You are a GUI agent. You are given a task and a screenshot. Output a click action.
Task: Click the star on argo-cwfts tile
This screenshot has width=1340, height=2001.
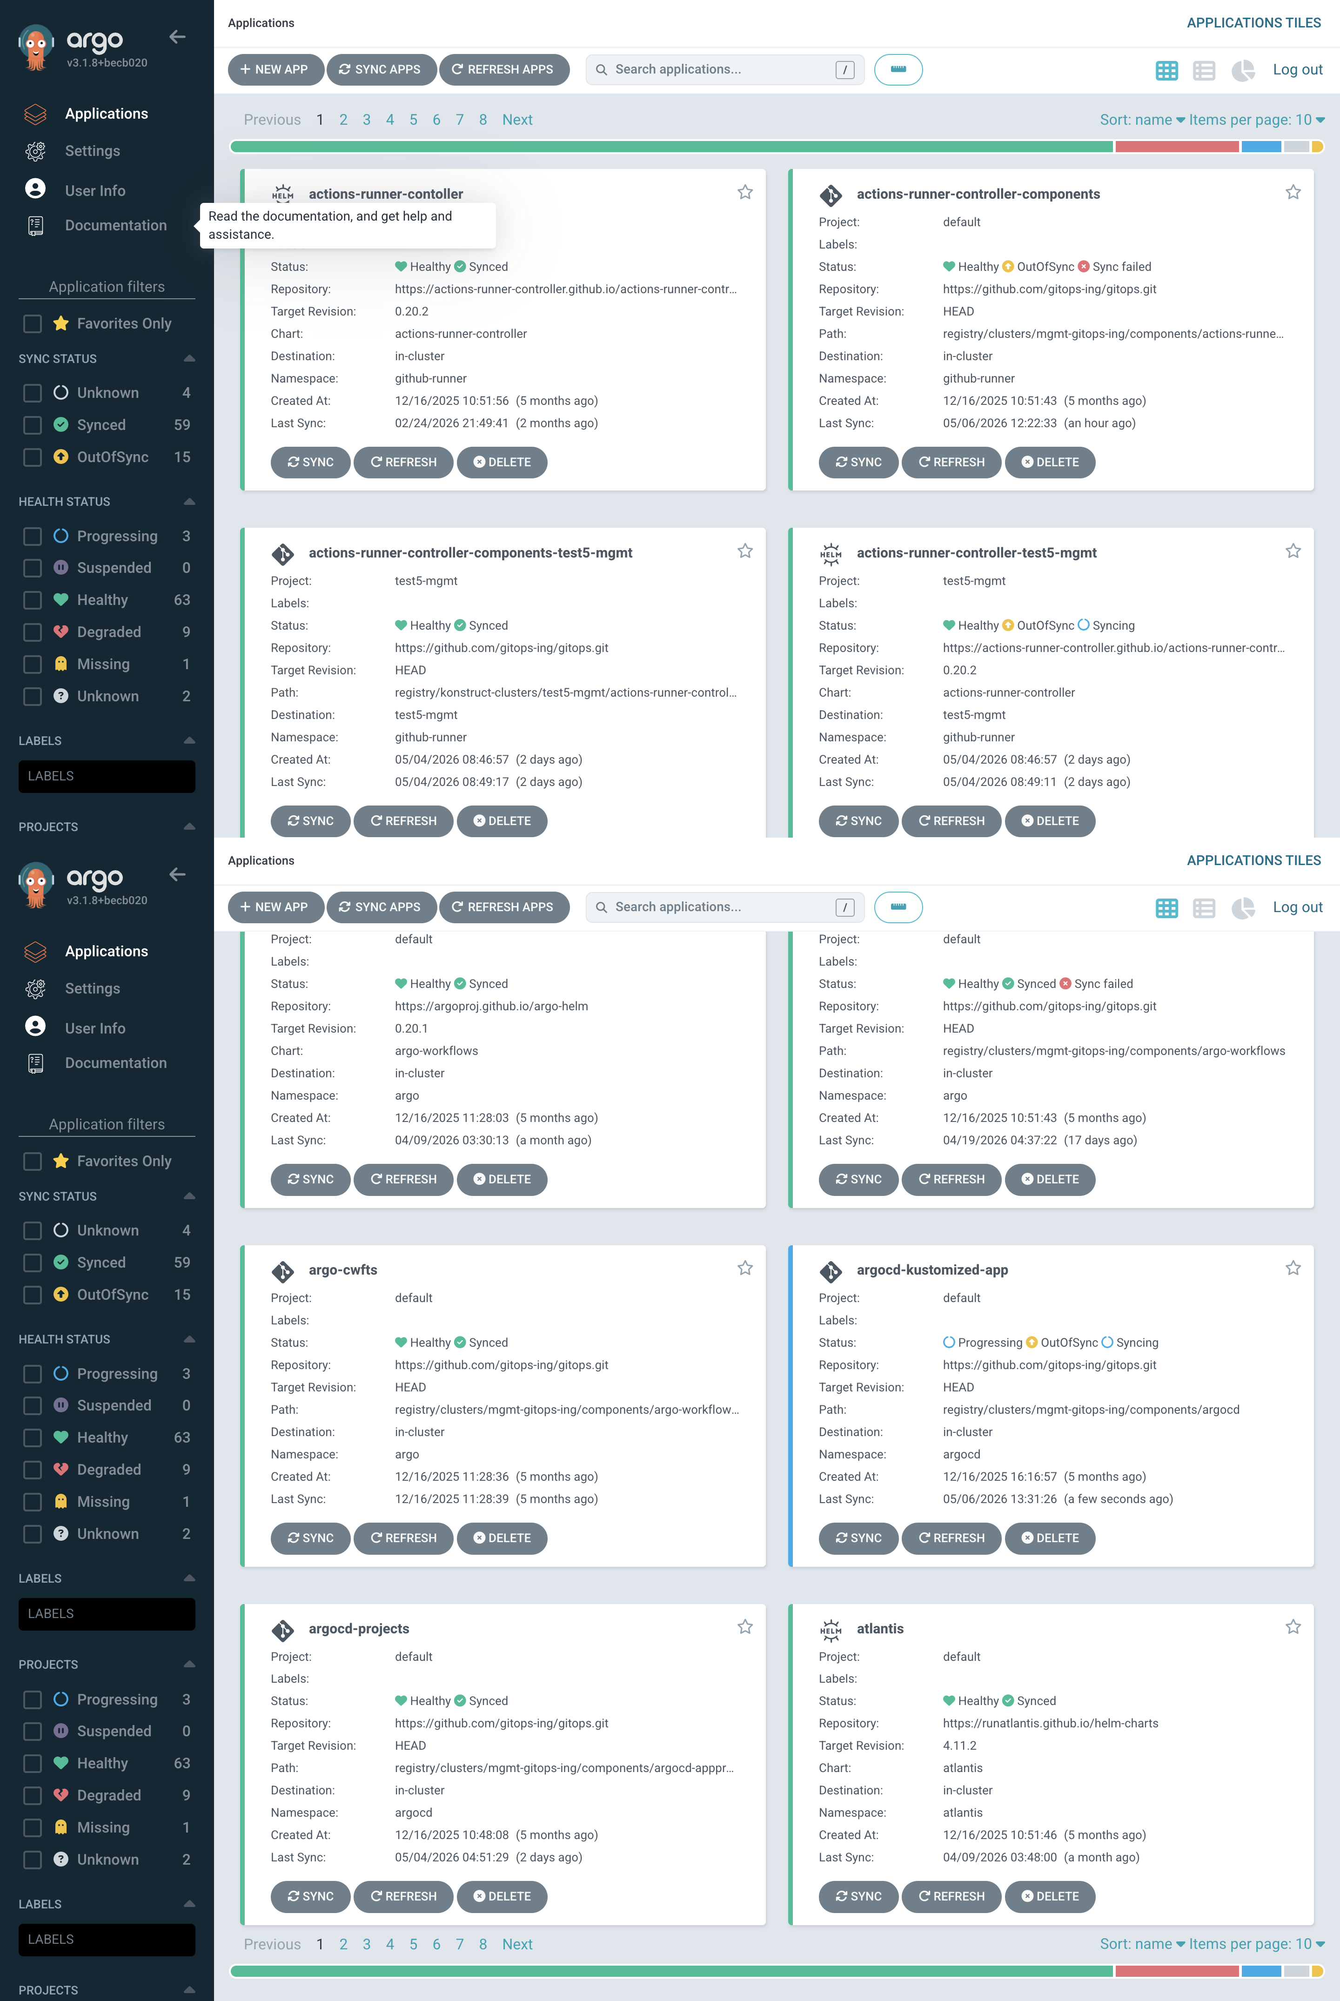click(x=745, y=1269)
